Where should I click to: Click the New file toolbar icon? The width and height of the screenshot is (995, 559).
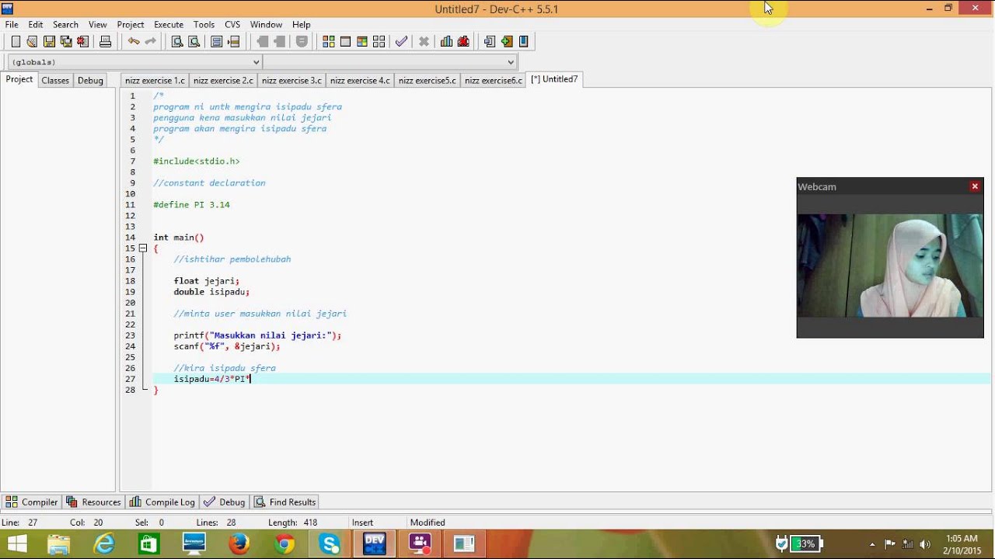[x=16, y=42]
